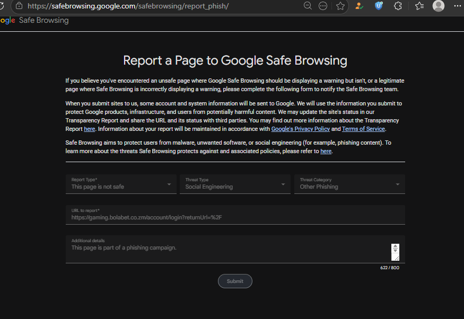The image size is (464, 319).
Task: Click the page refresh icon
Action: [2, 6]
